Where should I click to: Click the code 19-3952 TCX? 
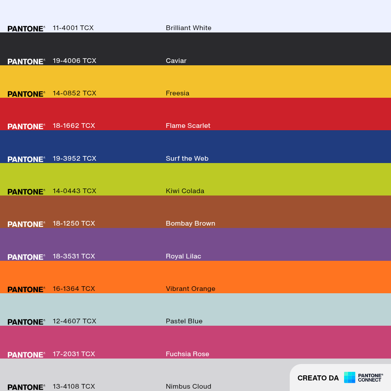pyautogui.click(x=74, y=159)
